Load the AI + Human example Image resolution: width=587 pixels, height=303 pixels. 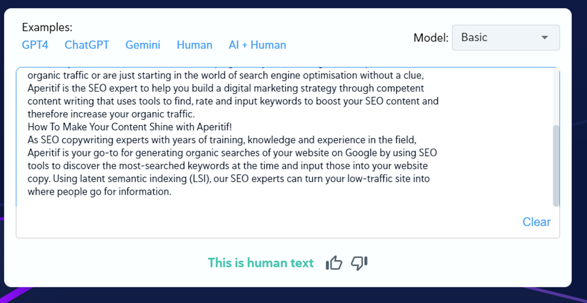pyautogui.click(x=257, y=45)
